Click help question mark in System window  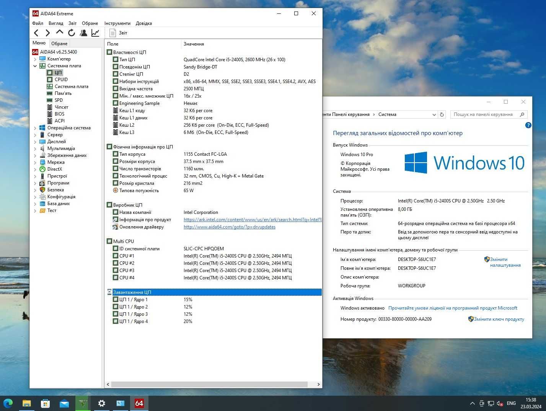[528, 125]
